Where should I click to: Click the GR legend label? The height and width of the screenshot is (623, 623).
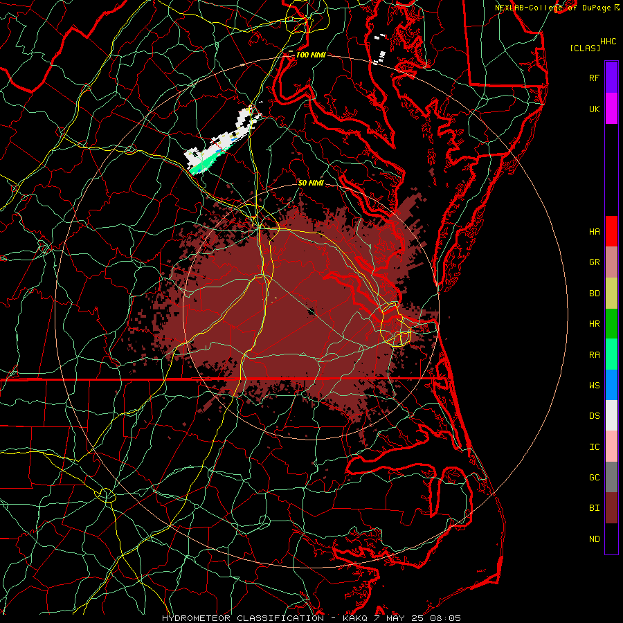pos(594,262)
